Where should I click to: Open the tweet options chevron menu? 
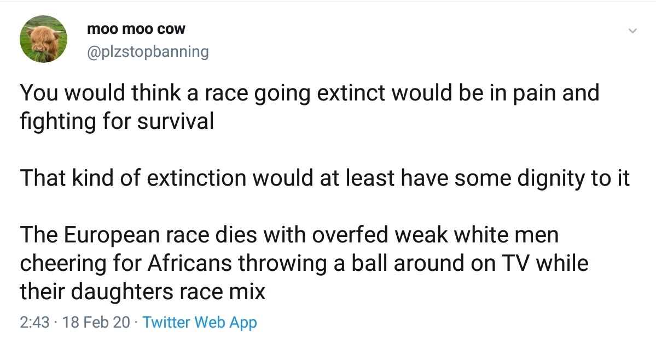(x=632, y=31)
